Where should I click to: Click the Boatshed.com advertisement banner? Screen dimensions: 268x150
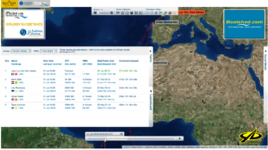[241, 24]
